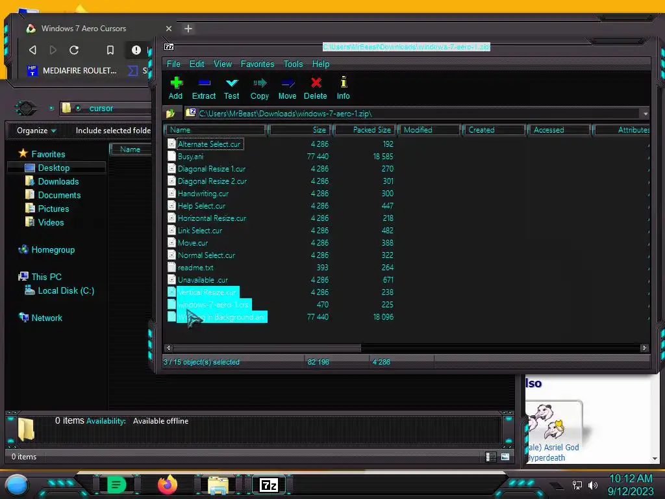Open the Help menu in 7-Zip
Viewport: 665px width, 499px height.
coord(321,64)
